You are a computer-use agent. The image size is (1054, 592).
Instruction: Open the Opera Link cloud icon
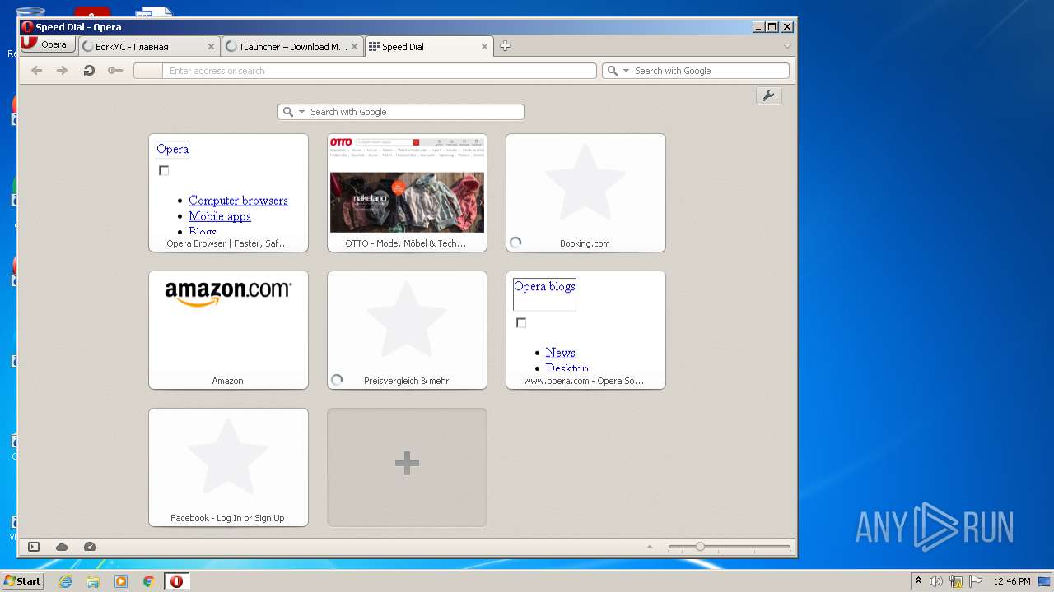tap(62, 547)
